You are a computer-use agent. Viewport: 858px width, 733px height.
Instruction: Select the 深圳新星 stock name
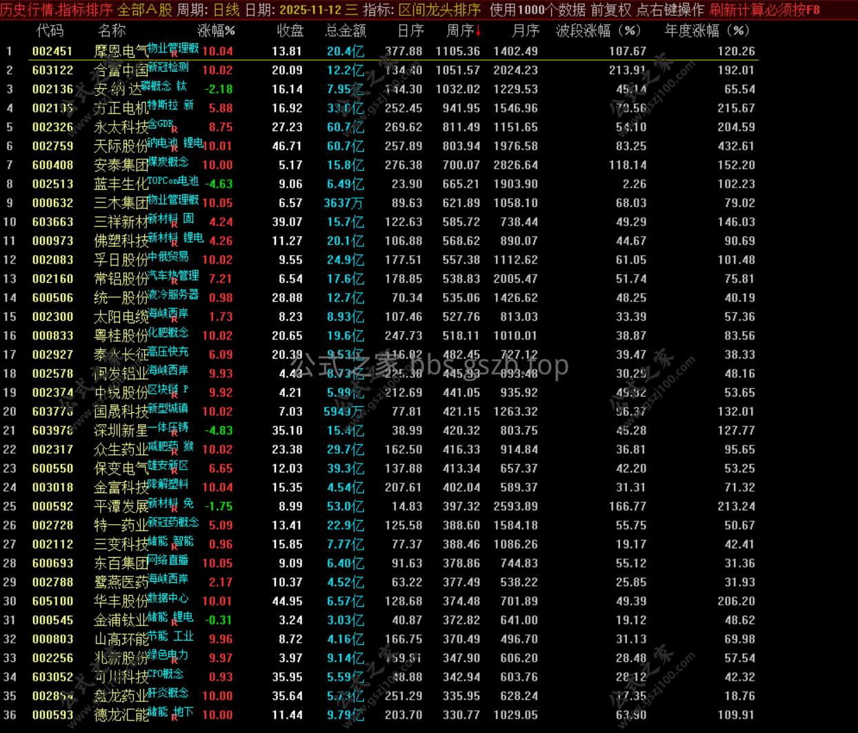[121, 430]
